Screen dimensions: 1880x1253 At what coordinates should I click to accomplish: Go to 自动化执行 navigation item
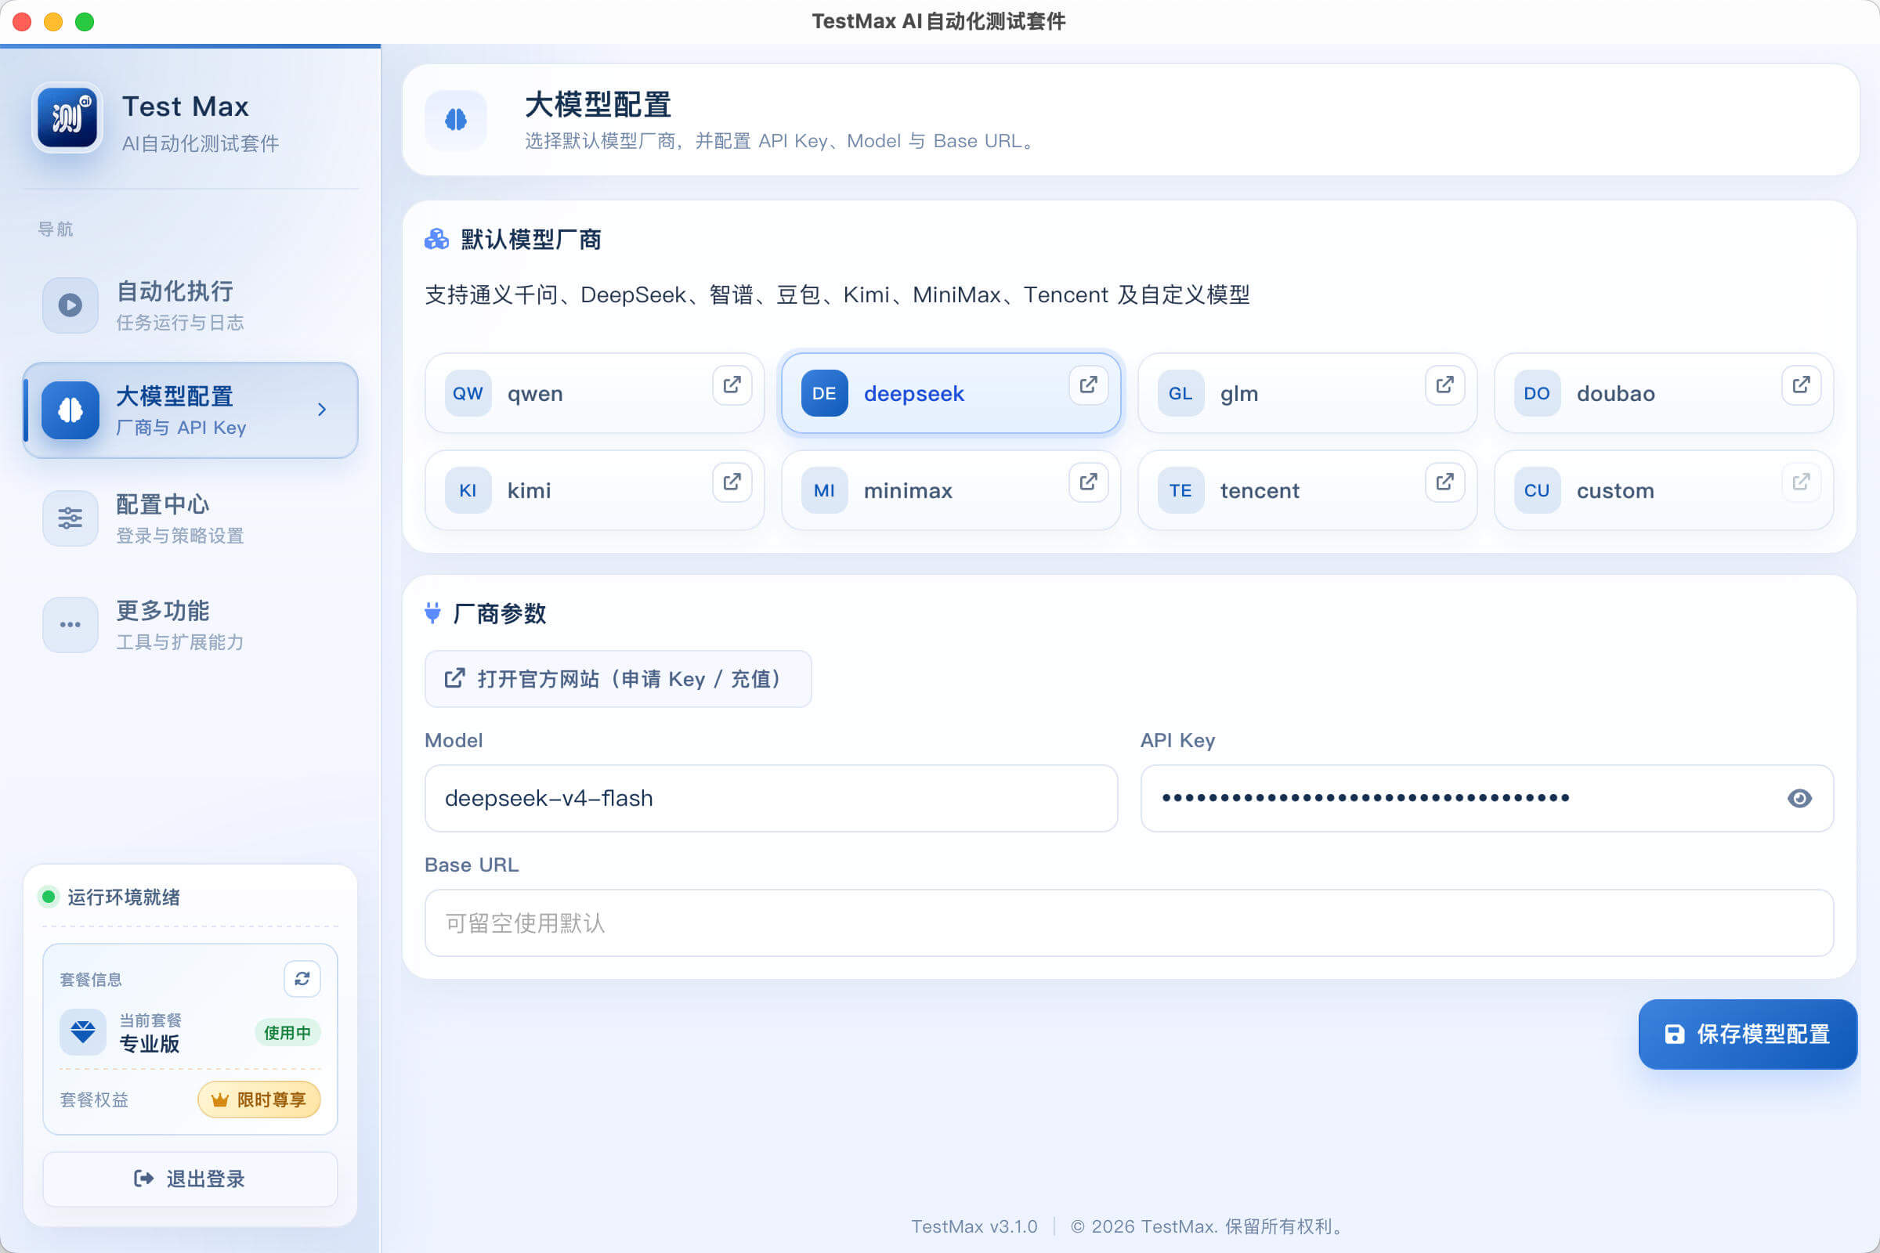click(190, 305)
